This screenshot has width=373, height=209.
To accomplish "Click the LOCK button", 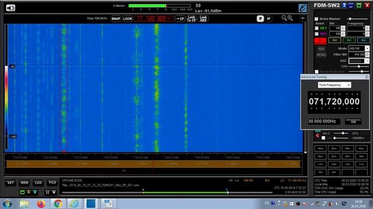I will click(128, 19).
